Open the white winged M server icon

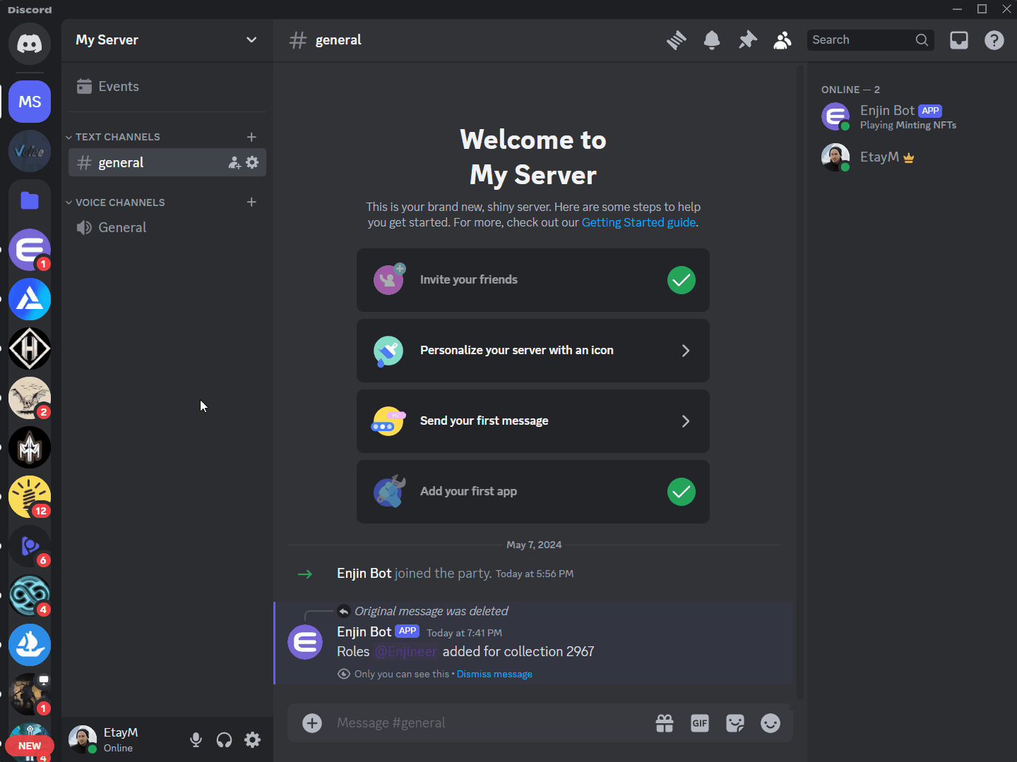(30, 447)
